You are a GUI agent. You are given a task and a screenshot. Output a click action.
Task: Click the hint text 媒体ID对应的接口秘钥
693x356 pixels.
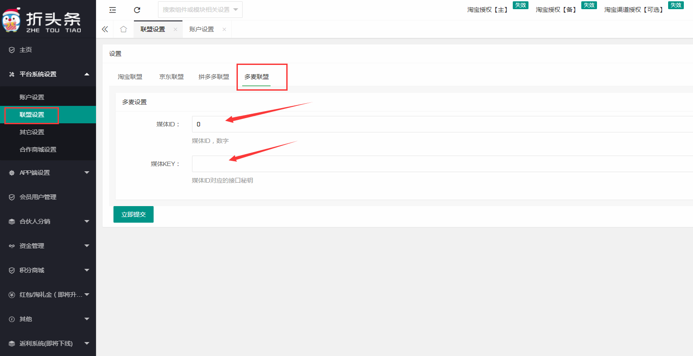(223, 180)
